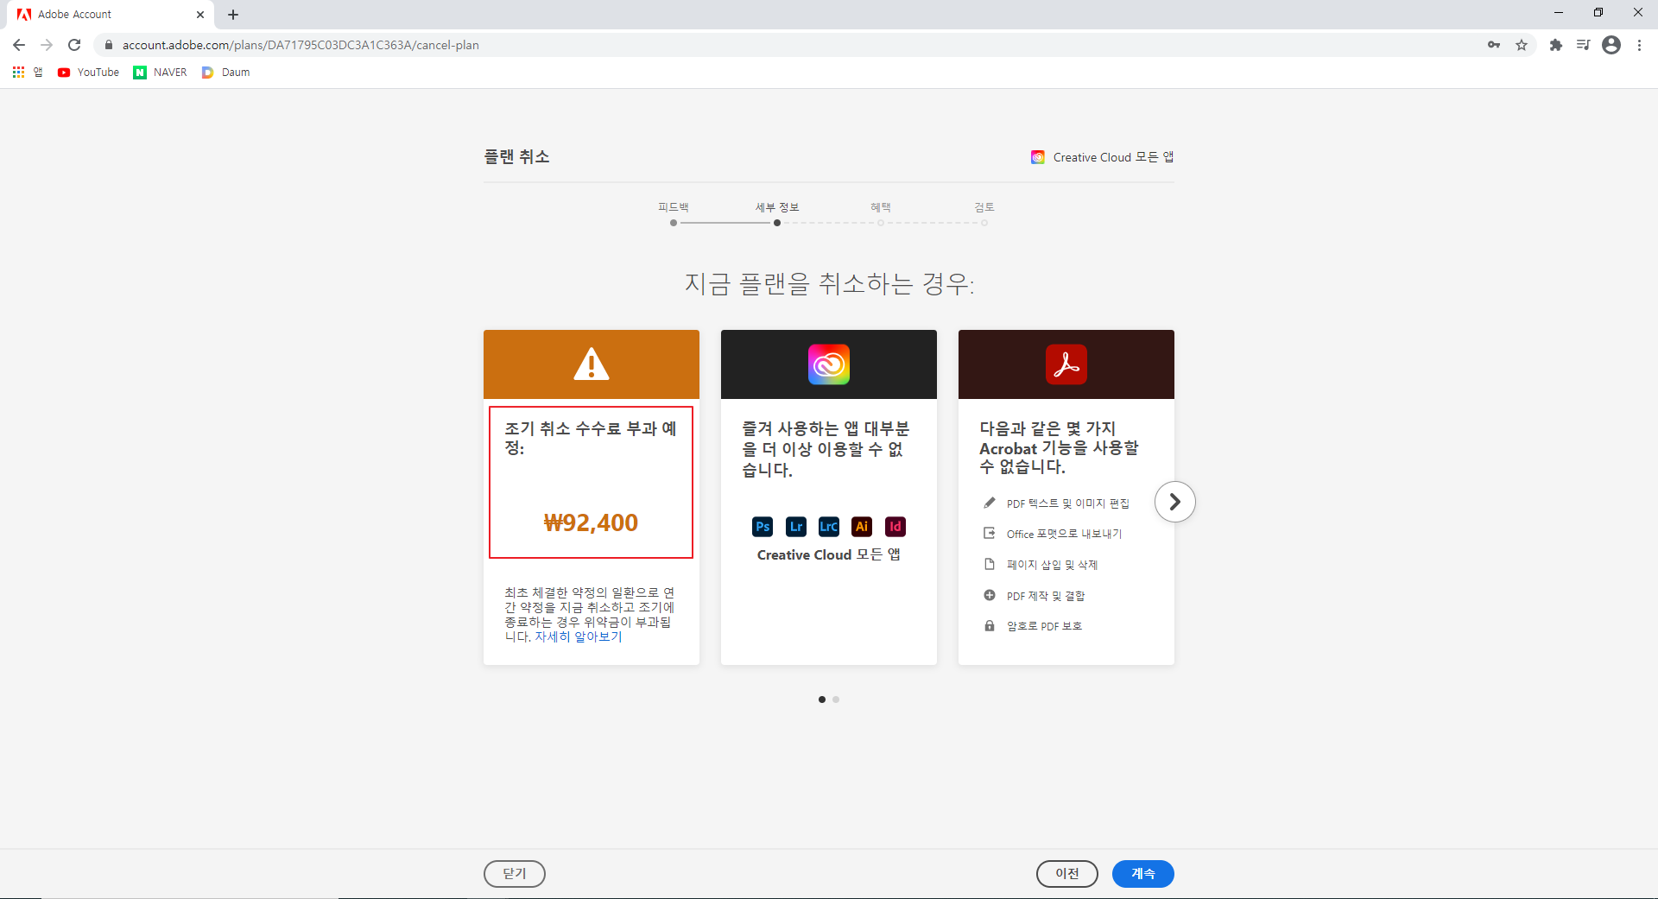The width and height of the screenshot is (1658, 899).
Task: Click the export icon beside Office 포맷으로 내보내기
Action: click(990, 534)
